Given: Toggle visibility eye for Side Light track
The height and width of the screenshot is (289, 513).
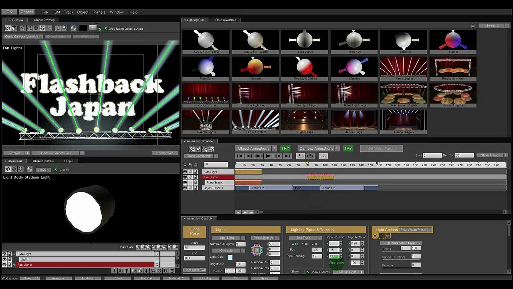Looking at the screenshot, I should click(x=185, y=172).
